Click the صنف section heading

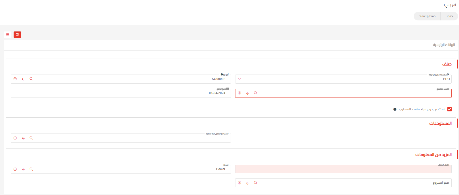click(x=447, y=64)
